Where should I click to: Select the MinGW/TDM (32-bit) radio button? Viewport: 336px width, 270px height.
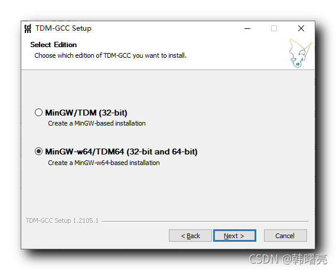[x=38, y=113]
